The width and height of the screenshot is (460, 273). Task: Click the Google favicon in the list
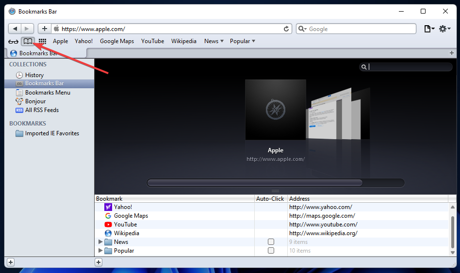point(108,216)
